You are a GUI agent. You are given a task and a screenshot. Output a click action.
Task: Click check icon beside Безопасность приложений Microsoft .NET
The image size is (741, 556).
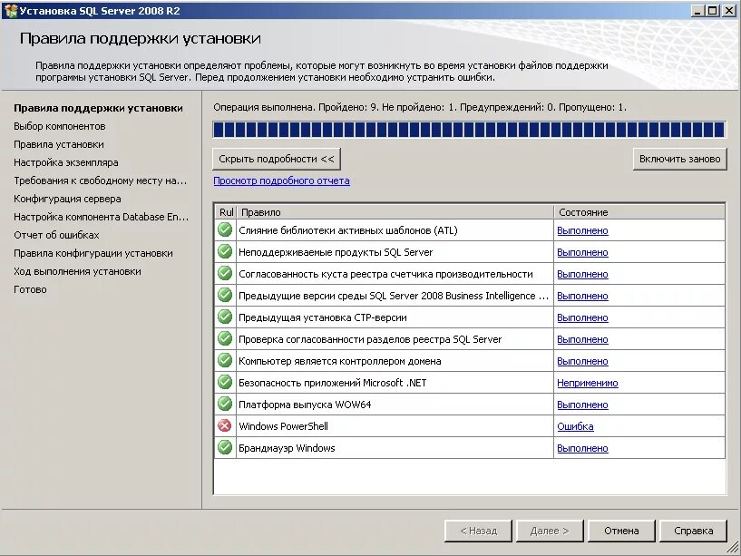pos(225,382)
